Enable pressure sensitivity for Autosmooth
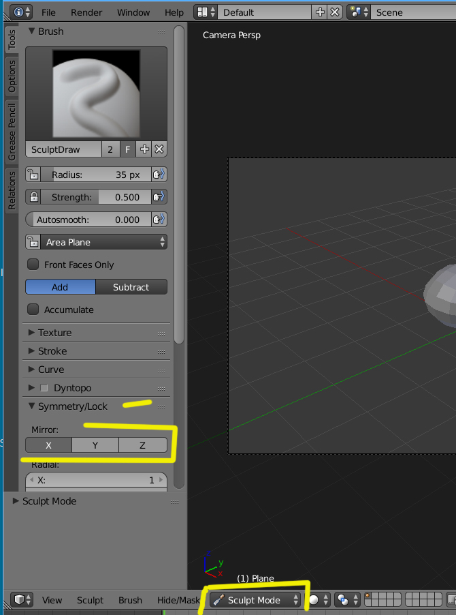This screenshot has height=615, width=456. click(159, 220)
